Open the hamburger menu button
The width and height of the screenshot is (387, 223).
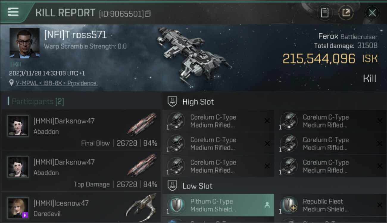[13, 12]
